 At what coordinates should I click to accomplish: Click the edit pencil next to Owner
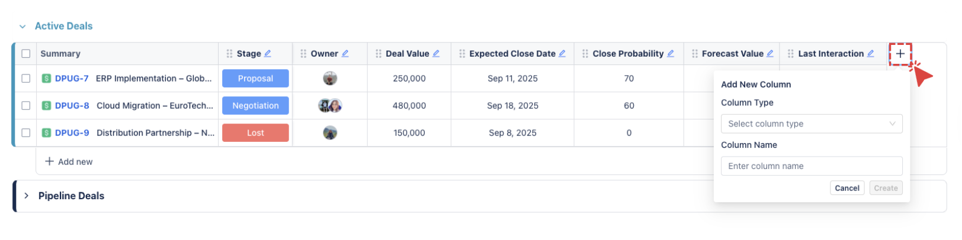tap(345, 54)
